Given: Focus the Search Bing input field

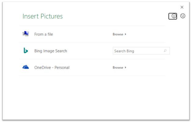Looking at the screenshot, I should click(141, 51).
